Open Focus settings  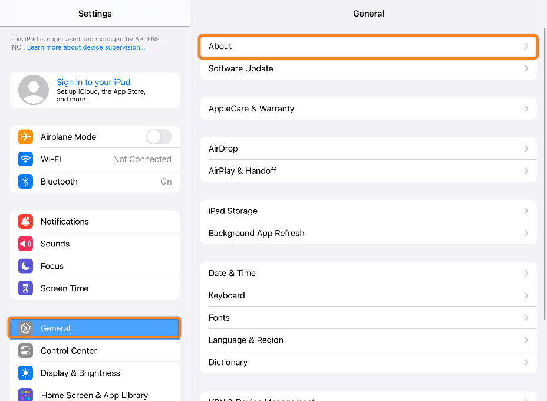pos(95,267)
